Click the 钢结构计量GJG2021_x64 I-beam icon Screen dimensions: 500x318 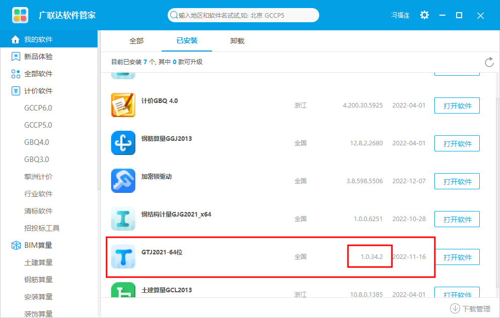123,219
